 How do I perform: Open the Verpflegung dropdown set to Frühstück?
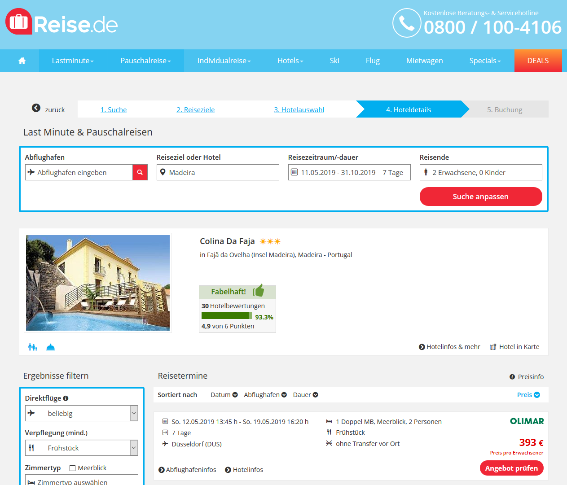point(82,448)
